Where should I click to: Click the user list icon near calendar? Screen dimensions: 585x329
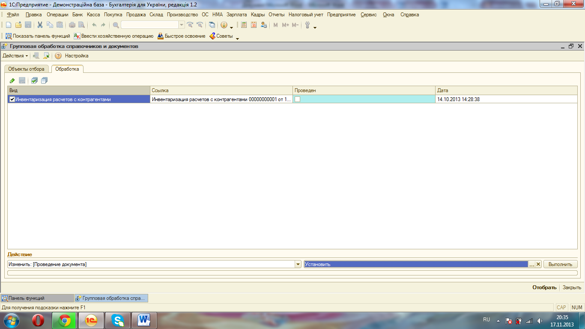[264, 25]
